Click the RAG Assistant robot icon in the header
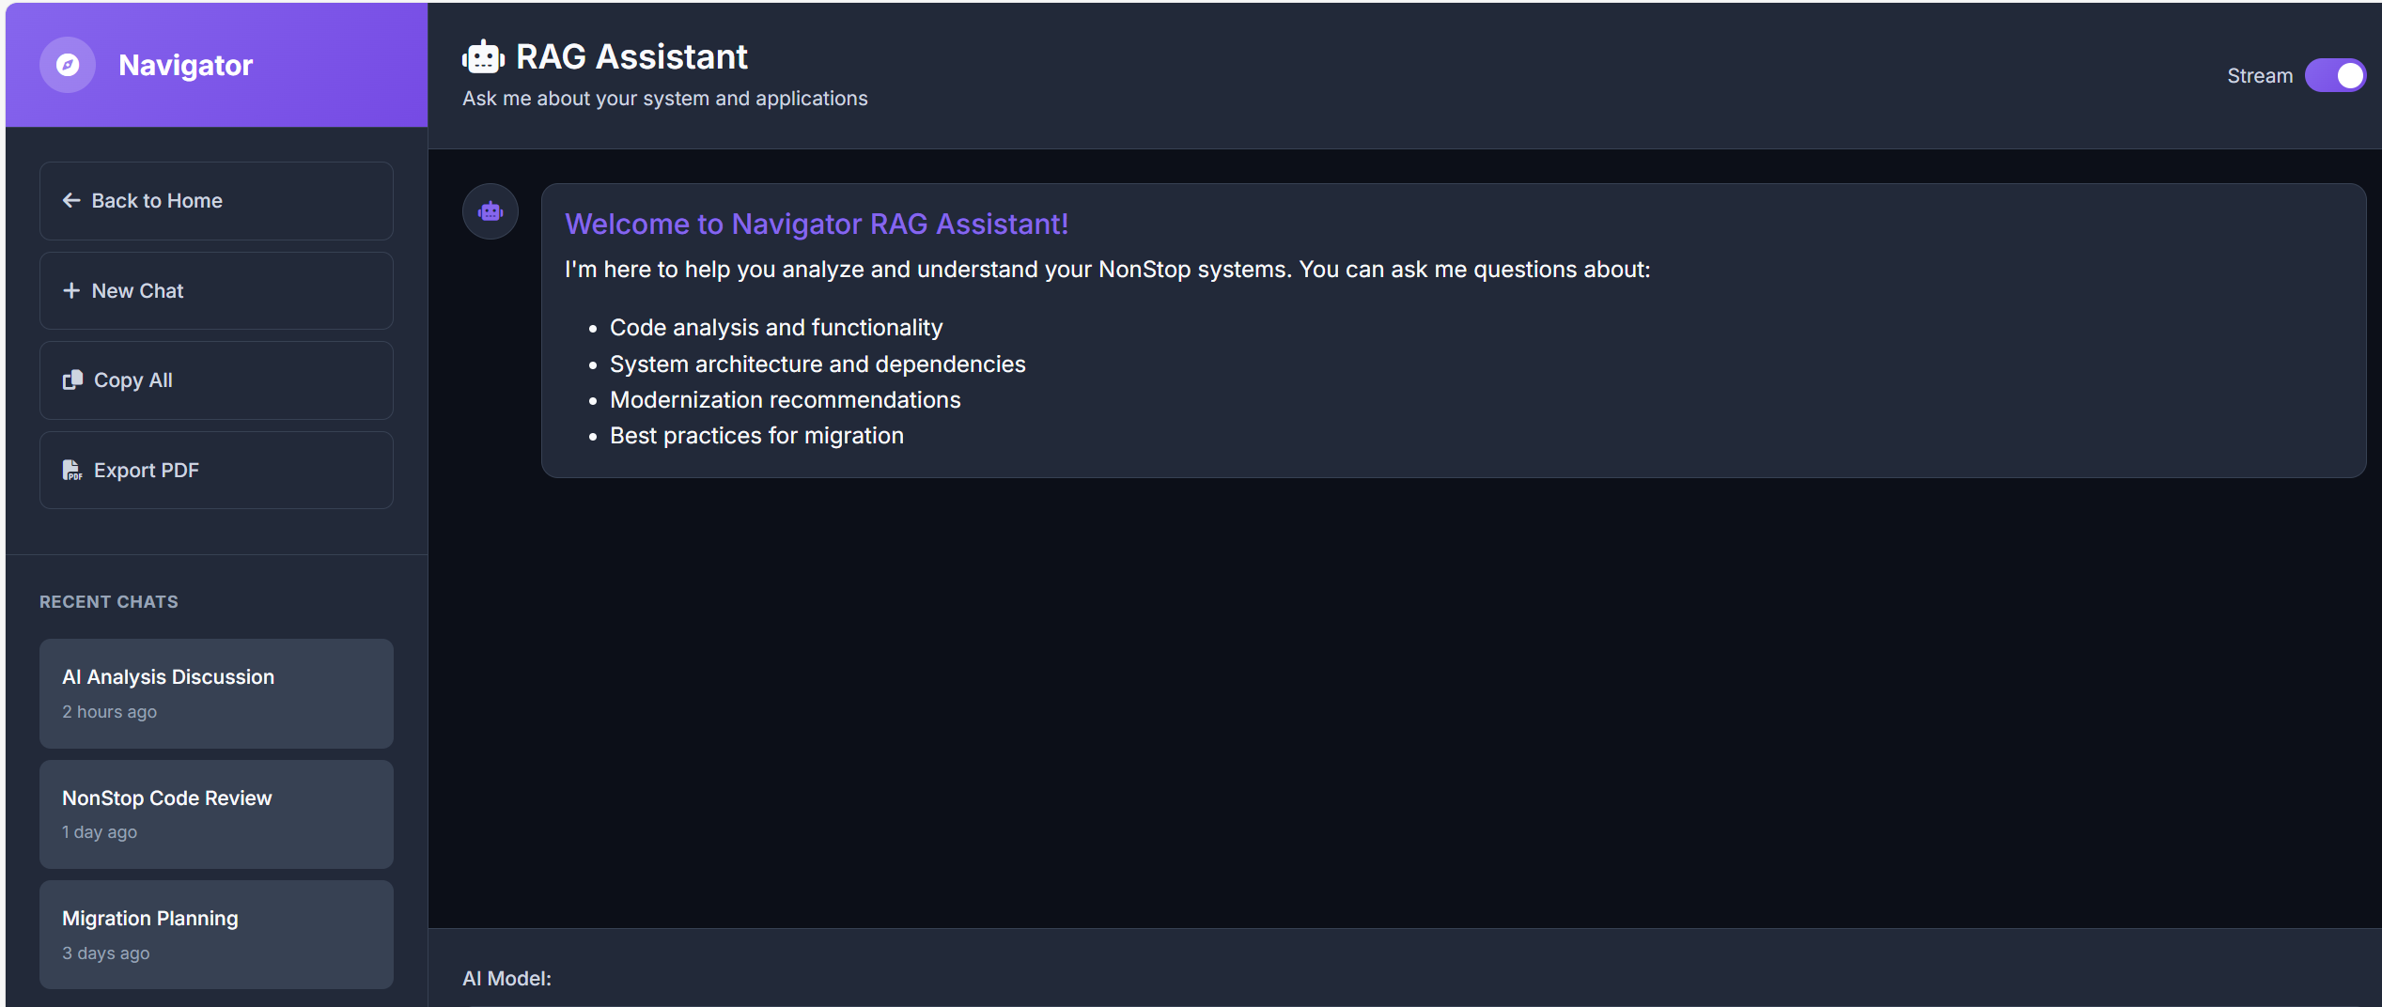This screenshot has height=1007, width=2382. tap(483, 56)
